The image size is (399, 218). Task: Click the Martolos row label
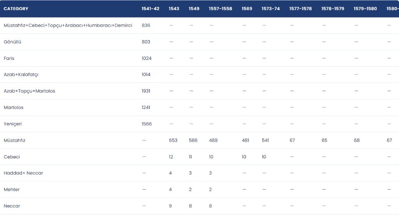pyautogui.click(x=14, y=107)
